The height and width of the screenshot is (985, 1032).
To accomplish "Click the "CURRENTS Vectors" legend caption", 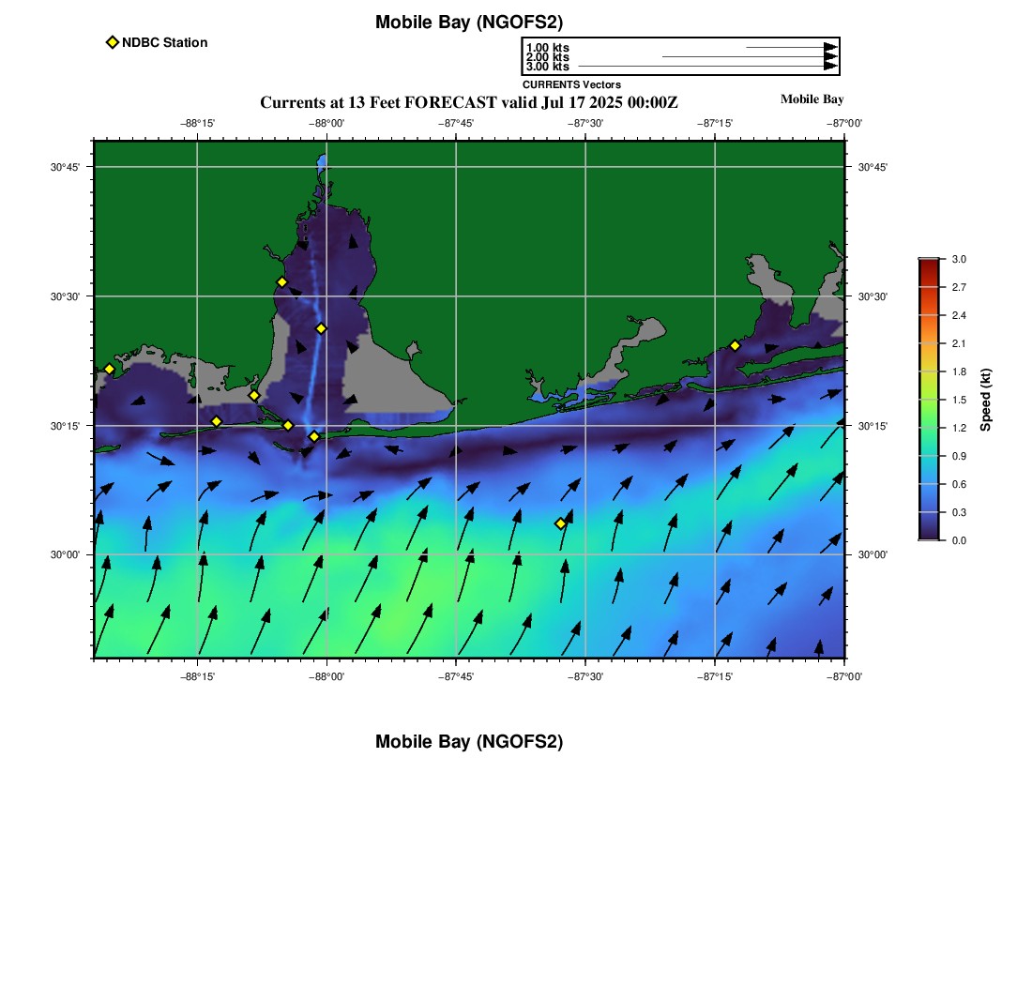I will point(571,84).
